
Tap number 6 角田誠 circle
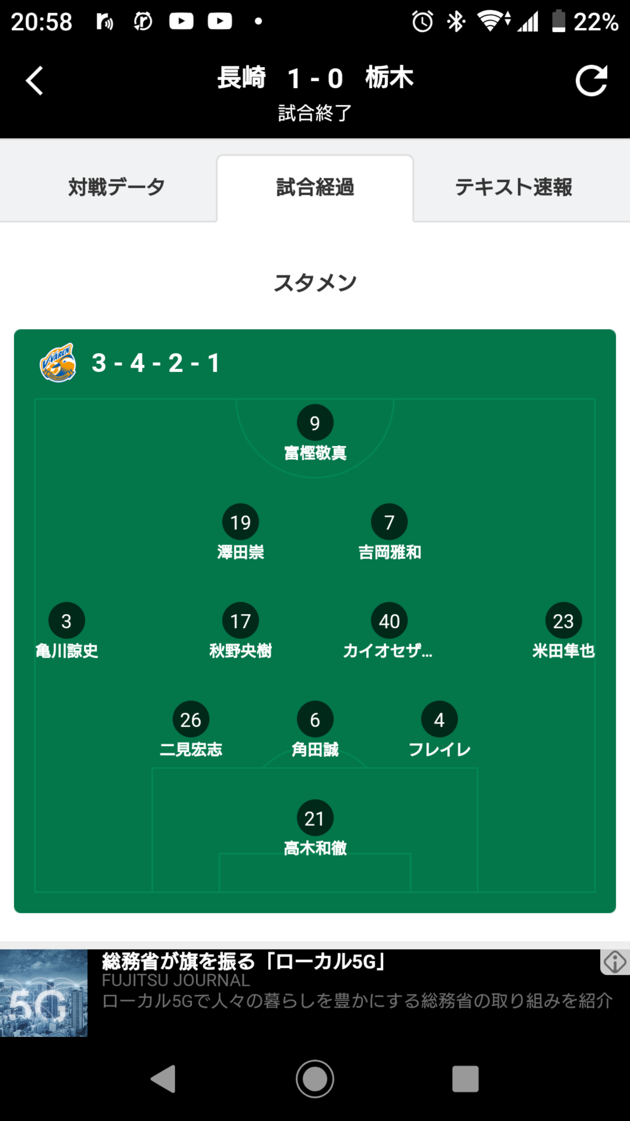[x=315, y=719]
